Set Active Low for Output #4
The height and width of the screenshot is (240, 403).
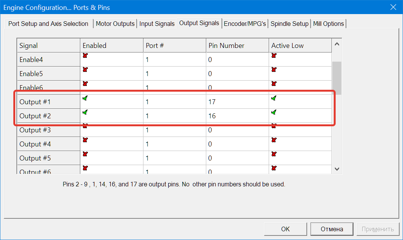click(274, 140)
